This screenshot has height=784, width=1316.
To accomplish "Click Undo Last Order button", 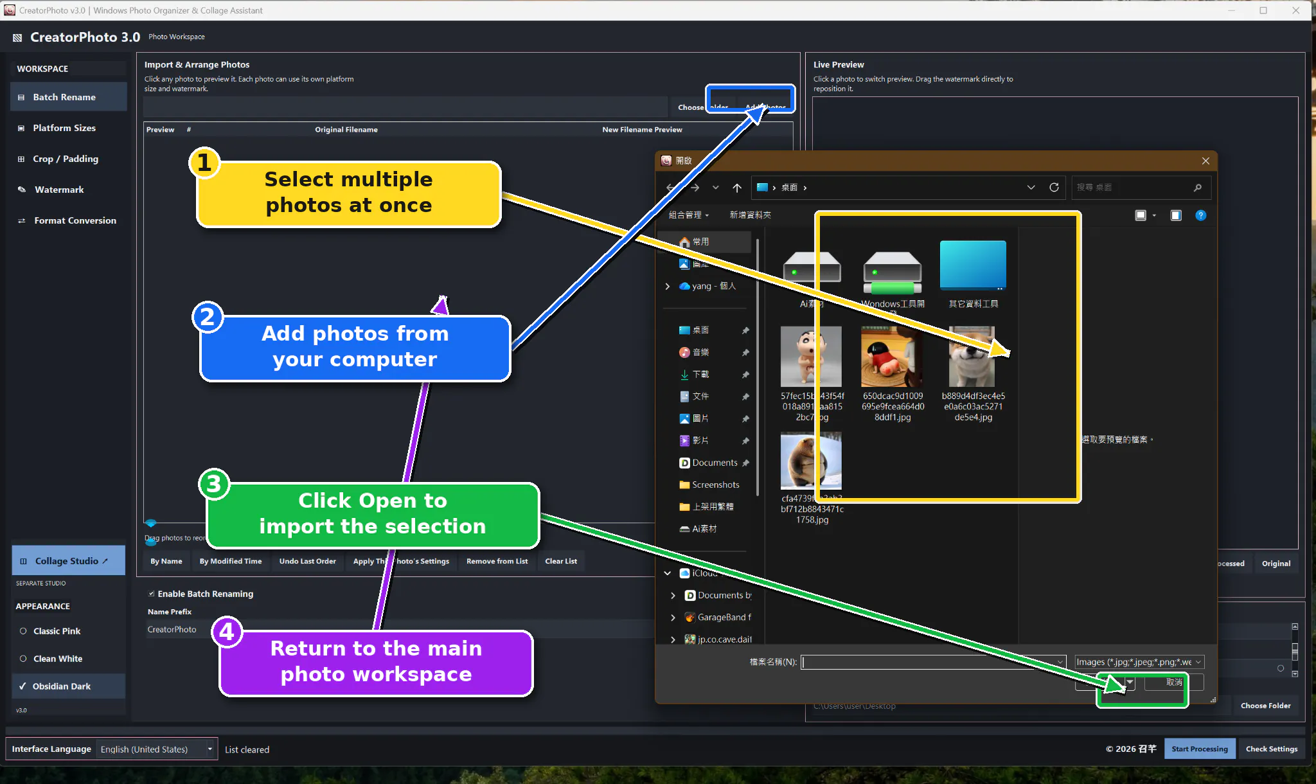I will [308, 561].
